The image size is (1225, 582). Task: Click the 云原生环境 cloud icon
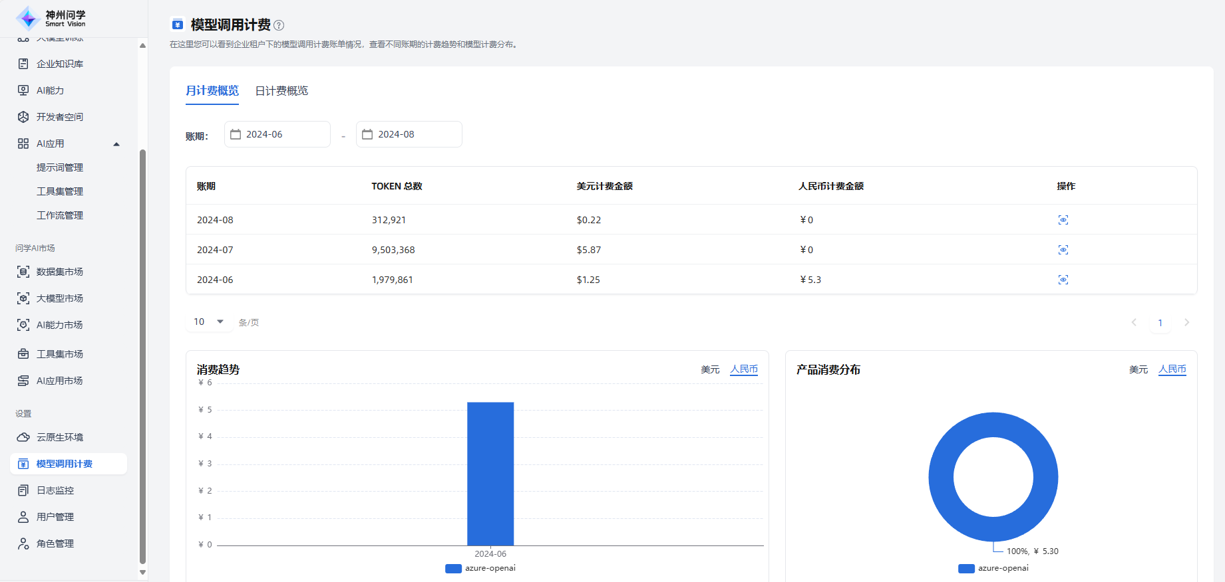click(x=23, y=437)
